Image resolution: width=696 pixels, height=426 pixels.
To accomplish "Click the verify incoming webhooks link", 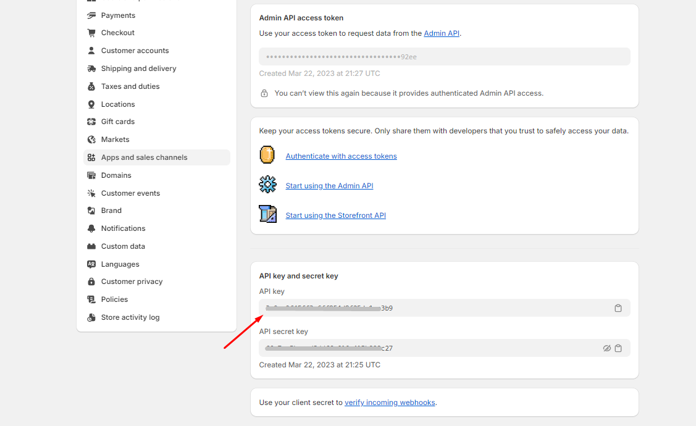I will [x=390, y=403].
